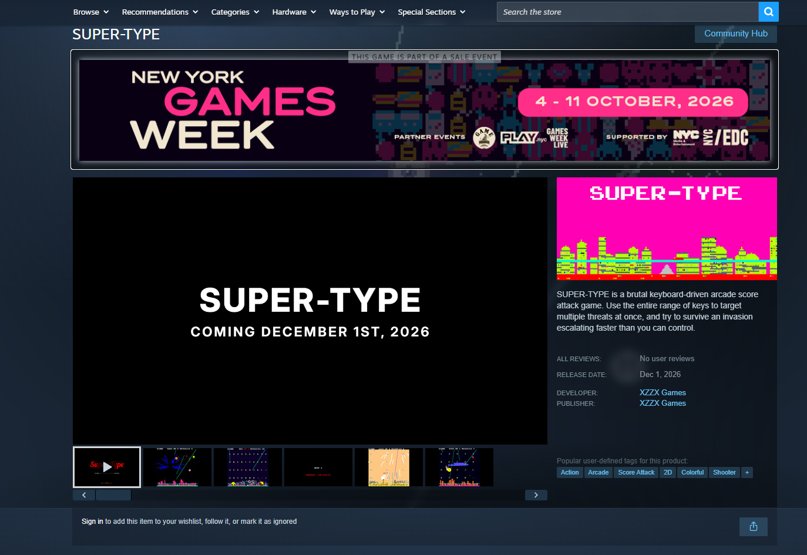Screen dimensions: 807x555
Task: Select the orange background screenshot thumbnail
Action: pyautogui.click(x=389, y=467)
